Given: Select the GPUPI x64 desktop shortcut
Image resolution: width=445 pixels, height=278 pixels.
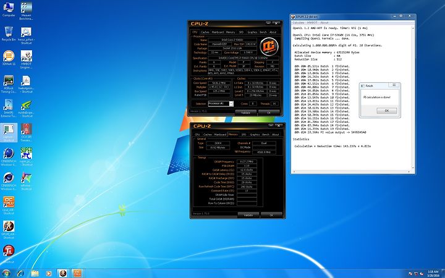Looking at the screenshot, I should 9,229.
